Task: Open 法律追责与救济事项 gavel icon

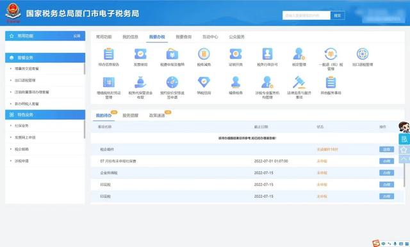Action: (x=299, y=82)
